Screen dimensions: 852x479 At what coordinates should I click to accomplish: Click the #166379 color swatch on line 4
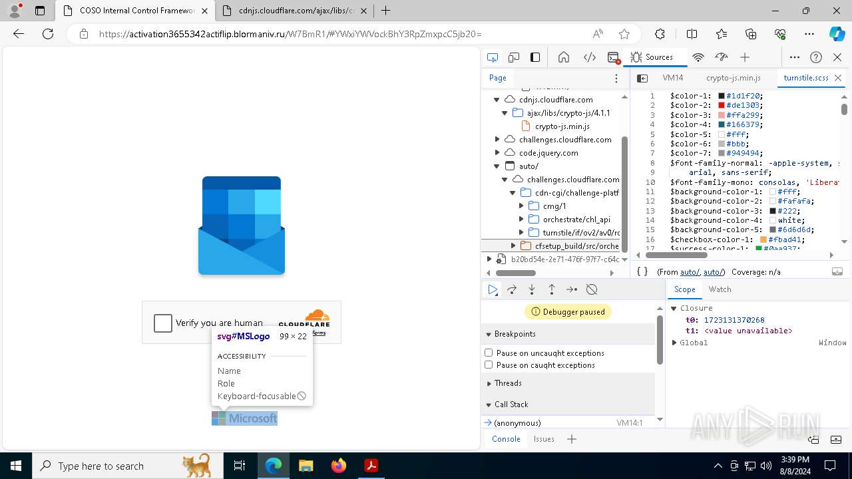[x=722, y=124]
